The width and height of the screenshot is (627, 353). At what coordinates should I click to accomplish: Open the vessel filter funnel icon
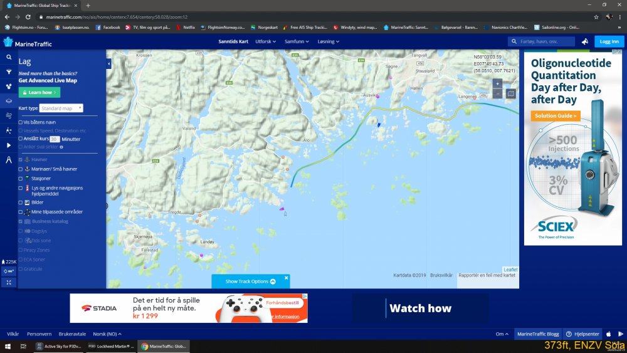[8, 72]
